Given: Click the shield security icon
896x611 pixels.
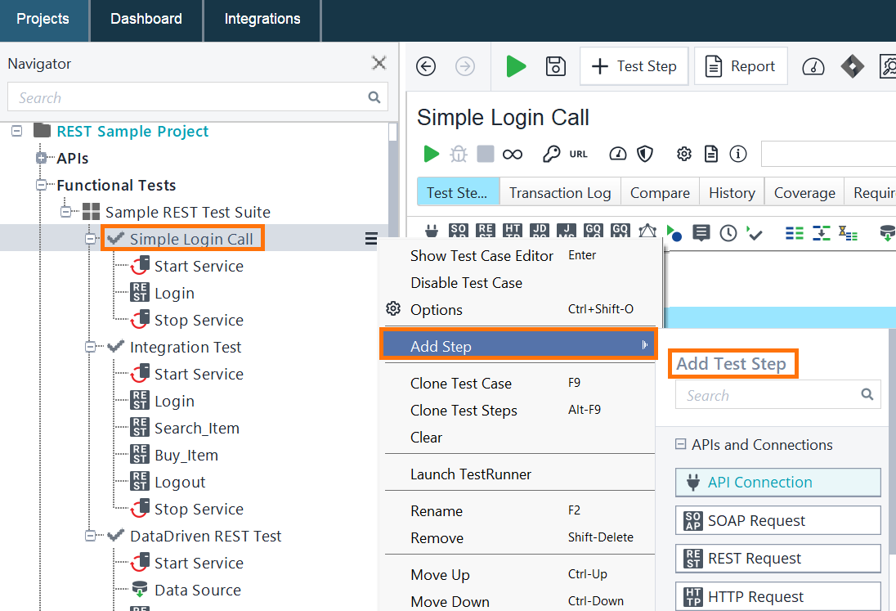Looking at the screenshot, I should click(x=646, y=153).
